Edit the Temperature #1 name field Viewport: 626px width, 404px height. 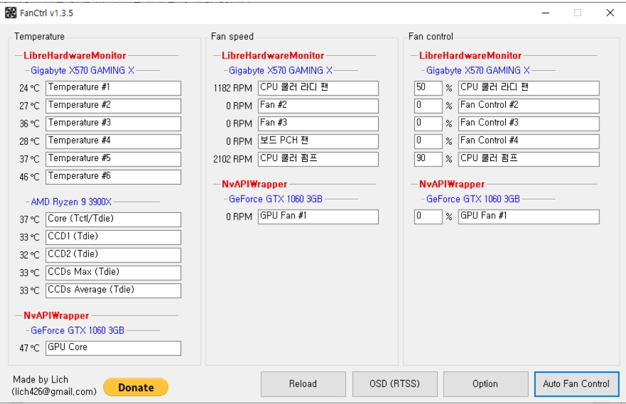[x=113, y=88]
